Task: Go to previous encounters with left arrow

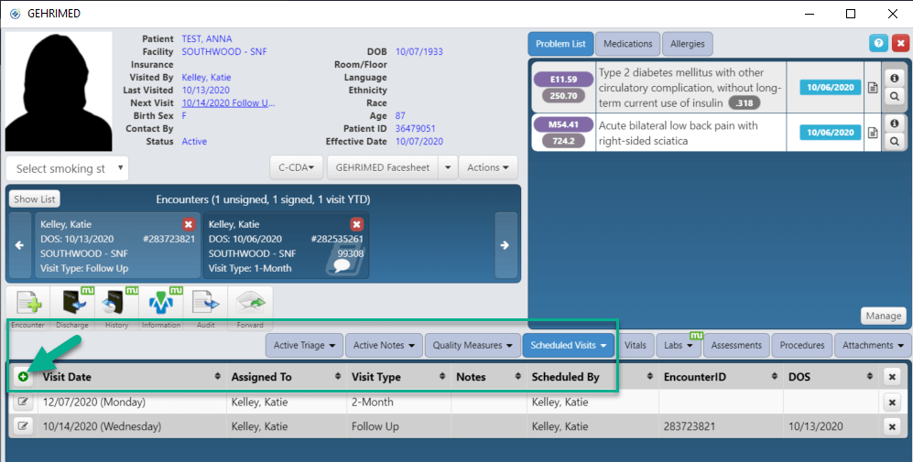Action: (20, 245)
